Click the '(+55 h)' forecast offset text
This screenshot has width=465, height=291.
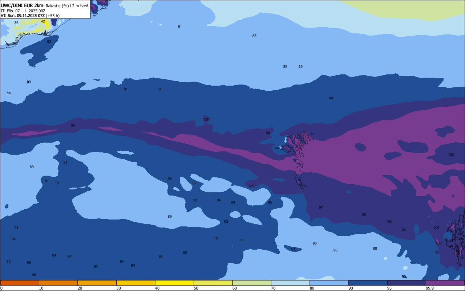coord(53,16)
